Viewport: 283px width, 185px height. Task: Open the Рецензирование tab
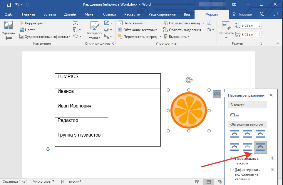[x=162, y=14]
